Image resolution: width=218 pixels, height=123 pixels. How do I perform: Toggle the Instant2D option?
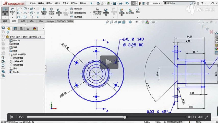(130, 10)
